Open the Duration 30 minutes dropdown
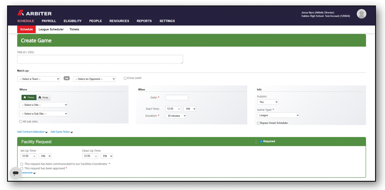Image resolution: width=385 pixels, height=190 pixels. point(176,116)
